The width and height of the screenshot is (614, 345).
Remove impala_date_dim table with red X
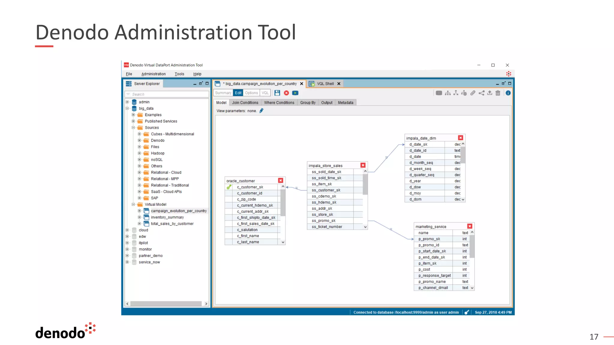pyautogui.click(x=460, y=138)
